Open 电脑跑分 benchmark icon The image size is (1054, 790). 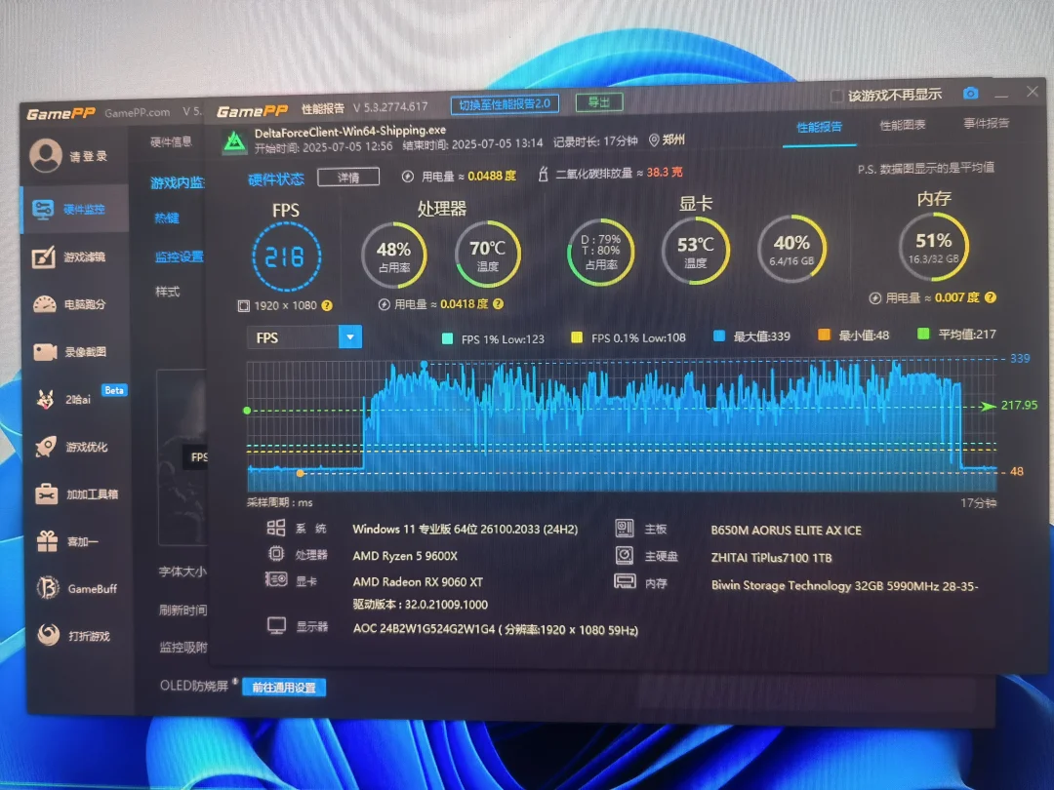(x=44, y=304)
